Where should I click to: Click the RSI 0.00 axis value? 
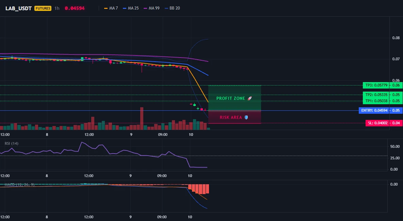point(394,169)
